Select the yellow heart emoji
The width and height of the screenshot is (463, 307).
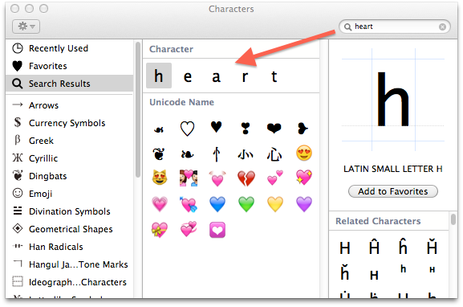click(x=275, y=204)
